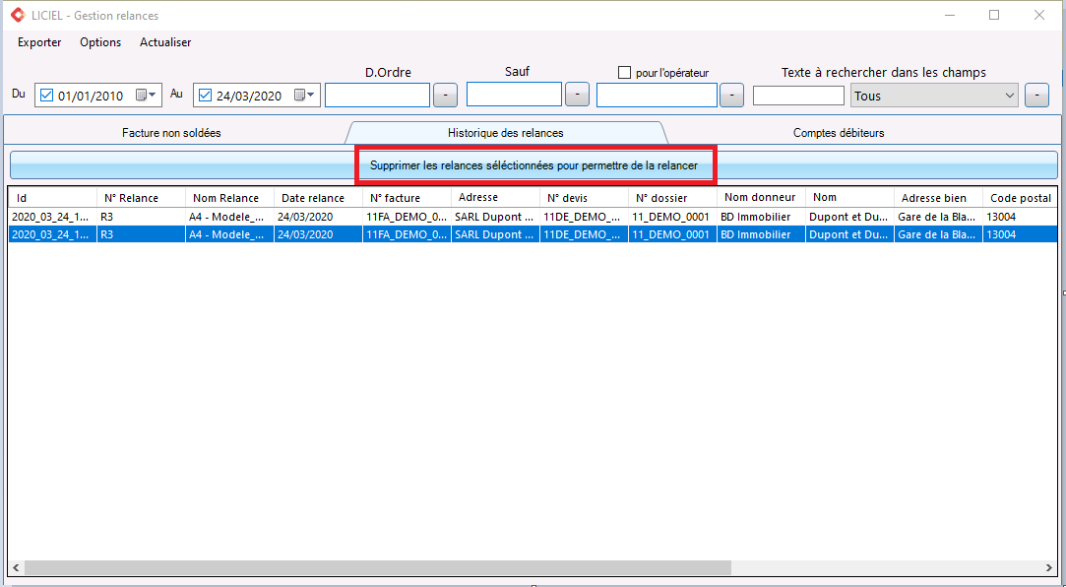Open the Exporter menu

click(39, 42)
